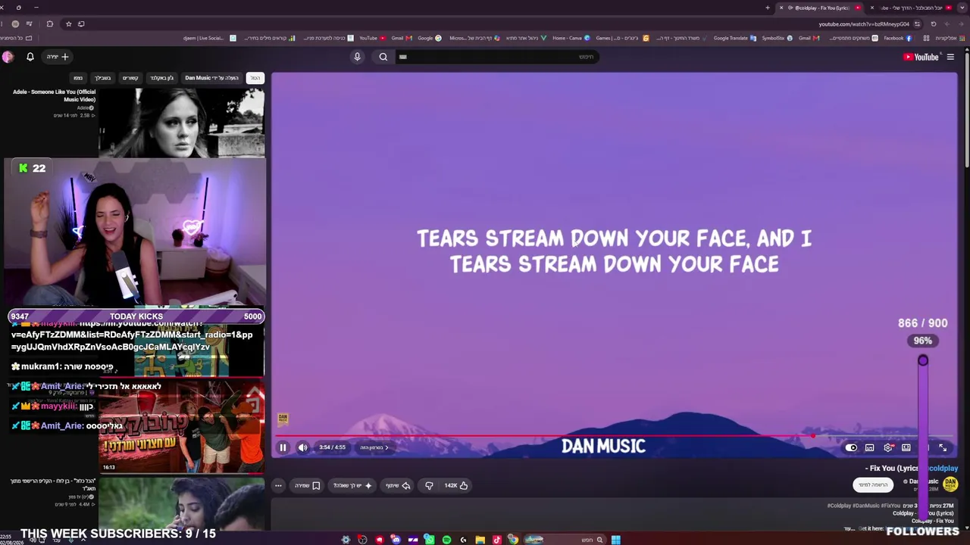Subscribe to the Dan Music channel
970x545 pixels.
873,484
